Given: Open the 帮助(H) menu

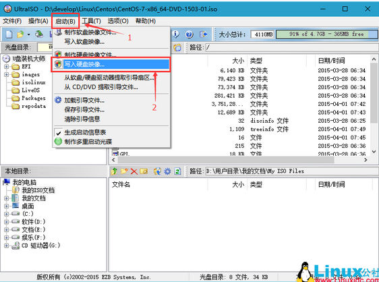Looking at the screenshot, I should click(x=145, y=21).
